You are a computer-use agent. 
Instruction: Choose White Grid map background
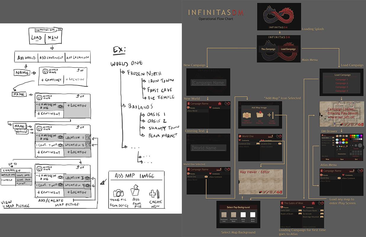pos(243,215)
